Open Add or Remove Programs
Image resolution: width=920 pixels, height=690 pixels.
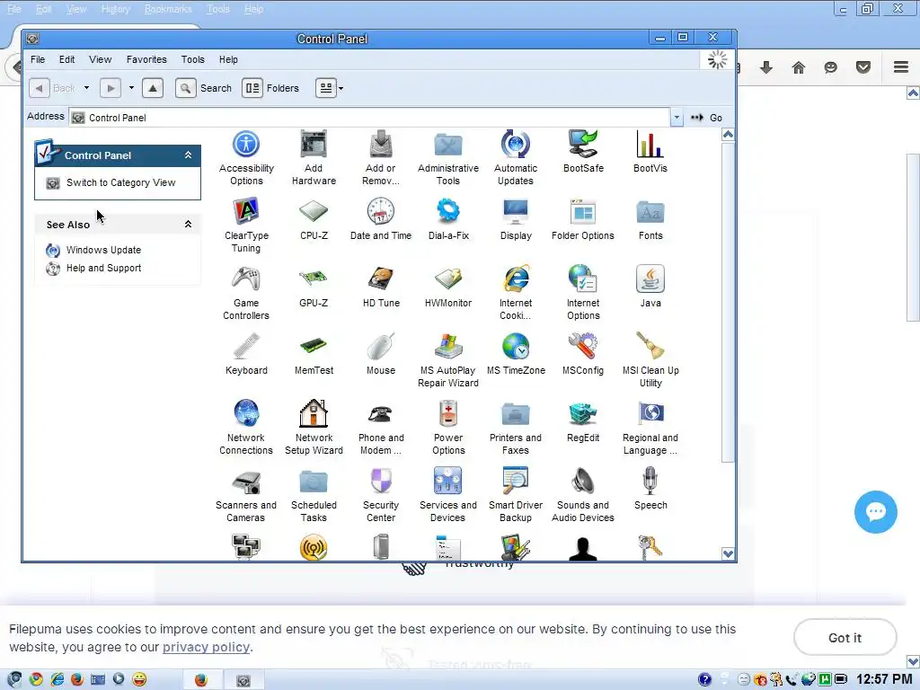click(381, 158)
